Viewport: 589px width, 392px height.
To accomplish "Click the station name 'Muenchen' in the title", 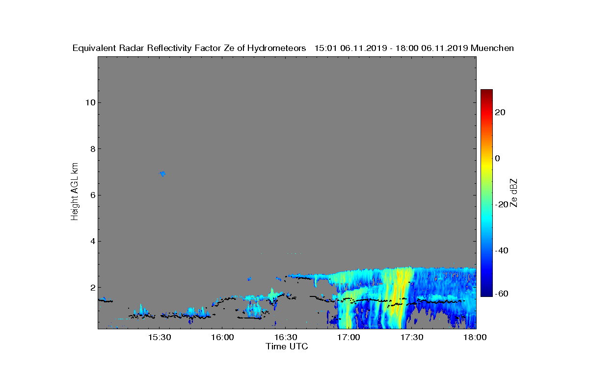I will coord(492,48).
